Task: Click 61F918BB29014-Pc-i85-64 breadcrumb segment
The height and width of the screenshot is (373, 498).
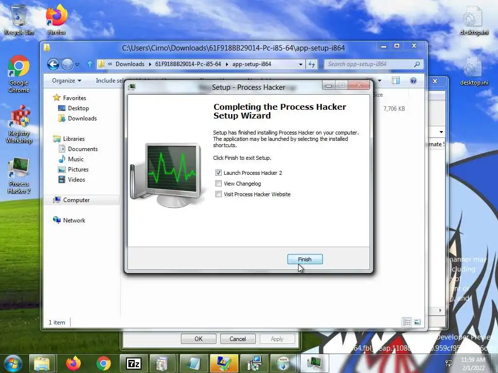Action: 188,64
